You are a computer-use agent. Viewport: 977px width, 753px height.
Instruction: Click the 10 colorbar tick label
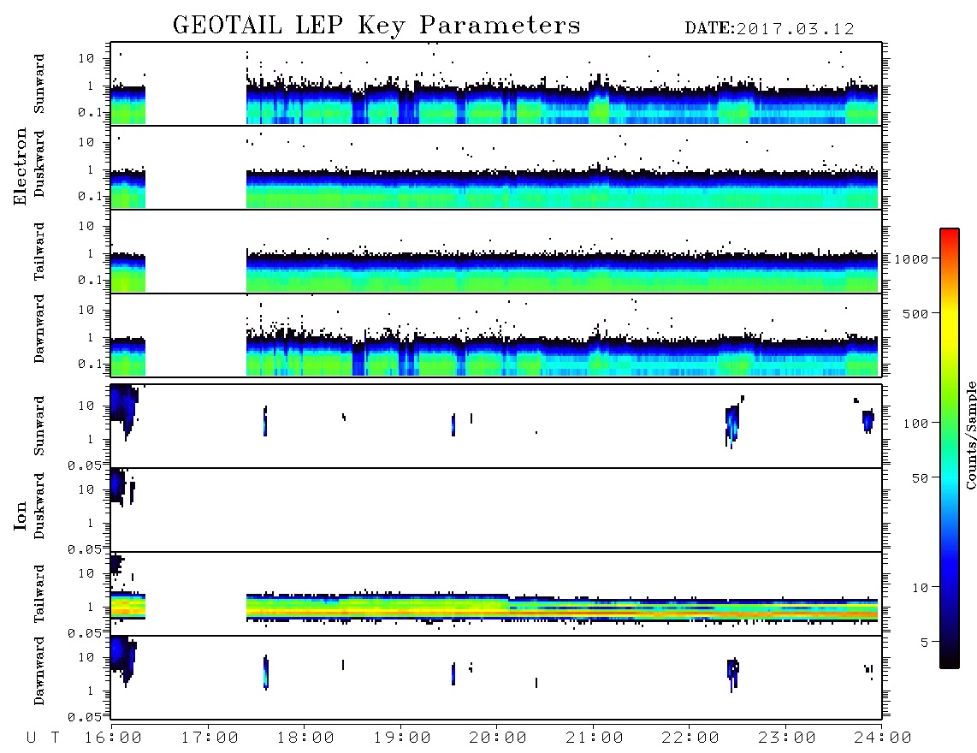pyautogui.click(x=921, y=588)
